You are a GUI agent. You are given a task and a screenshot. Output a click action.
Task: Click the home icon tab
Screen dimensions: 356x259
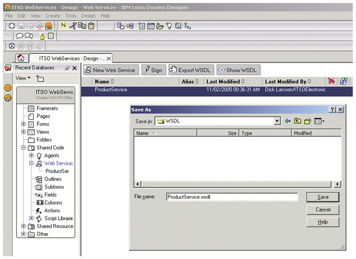click(x=21, y=58)
